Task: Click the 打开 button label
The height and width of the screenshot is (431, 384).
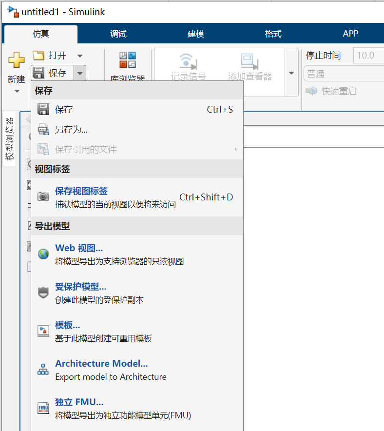Action: [x=58, y=56]
